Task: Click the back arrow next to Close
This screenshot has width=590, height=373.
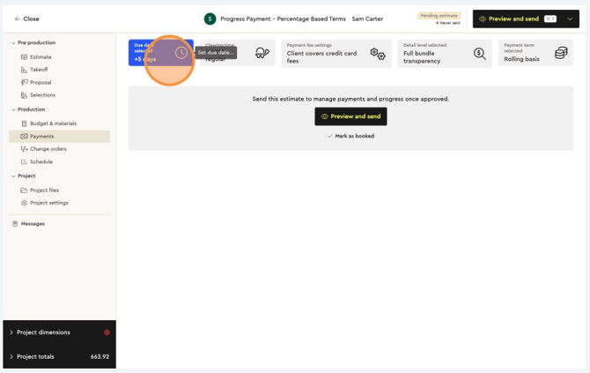Action: [18, 19]
